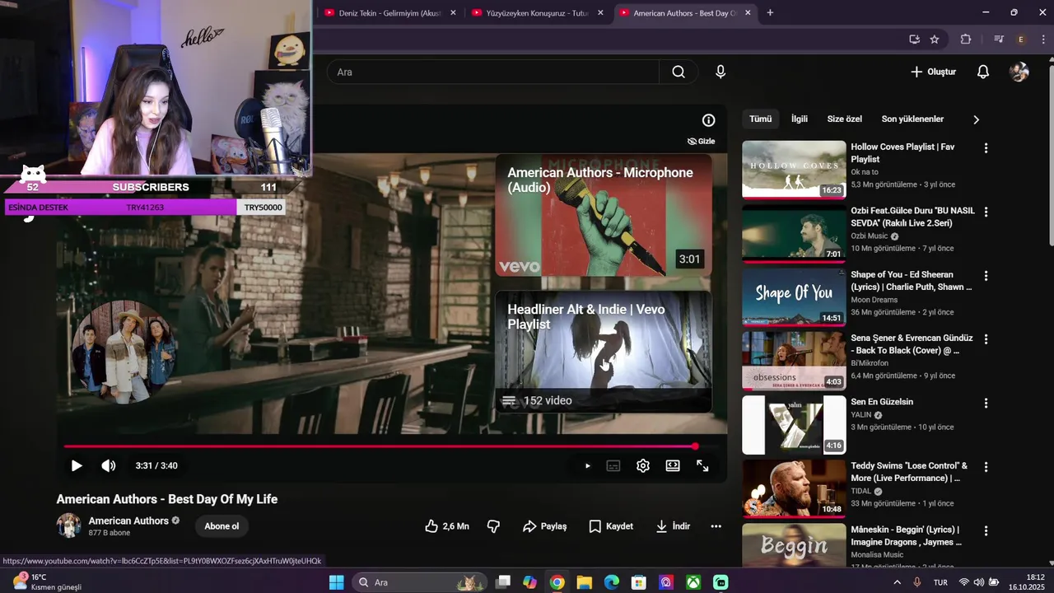Viewport: 1054px width, 593px height.
Task: Open more options for Måneskin Beggin' video
Action: pyautogui.click(x=986, y=530)
